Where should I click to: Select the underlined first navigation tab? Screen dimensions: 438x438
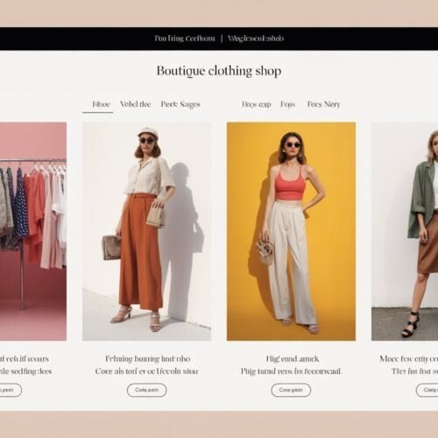101,104
